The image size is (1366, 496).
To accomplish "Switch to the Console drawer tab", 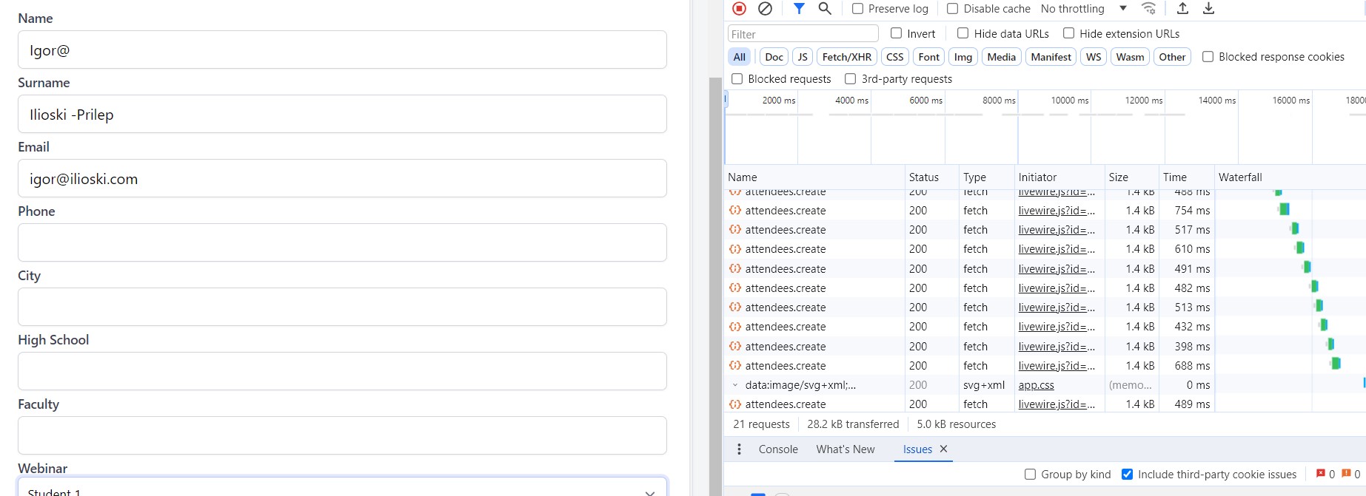I will [778, 449].
